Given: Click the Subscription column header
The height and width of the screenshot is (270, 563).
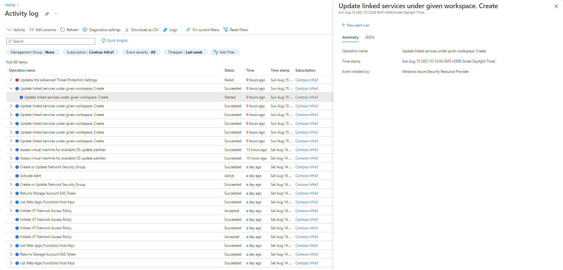Looking at the screenshot, I should tap(305, 70).
